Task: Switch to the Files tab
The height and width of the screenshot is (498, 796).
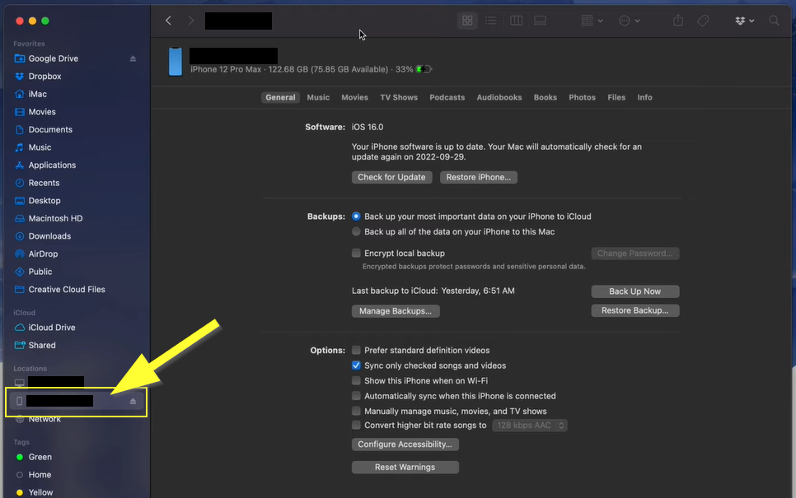Action: [616, 97]
